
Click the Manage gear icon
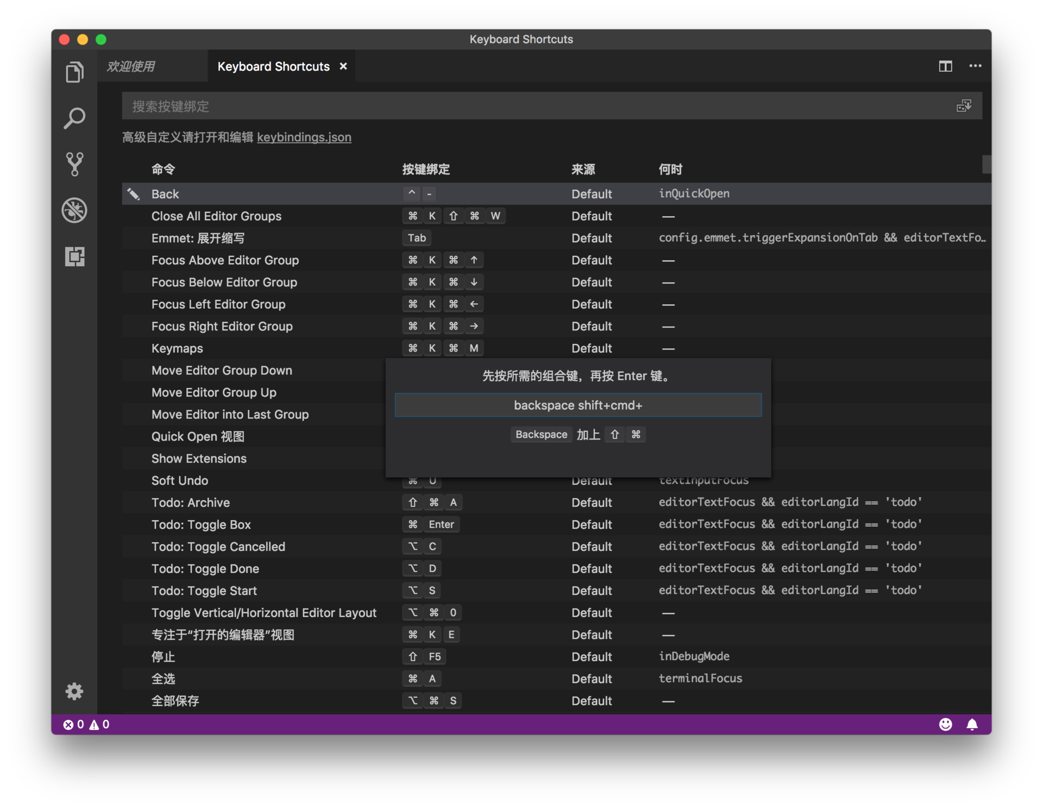pyautogui.click(x=74, y=691)
